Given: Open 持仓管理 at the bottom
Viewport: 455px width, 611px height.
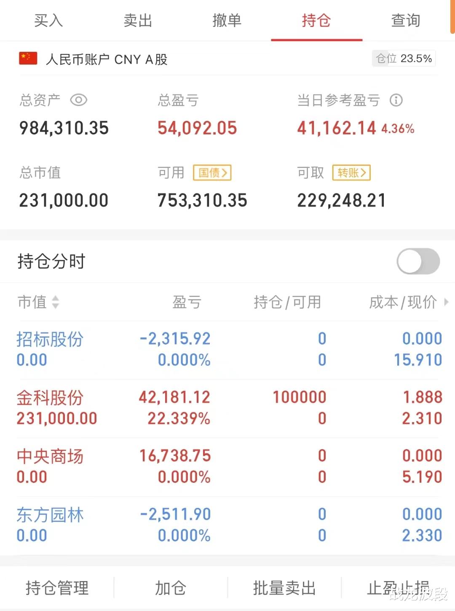Looking at the screenshot, I should click(x=57, y=588).
